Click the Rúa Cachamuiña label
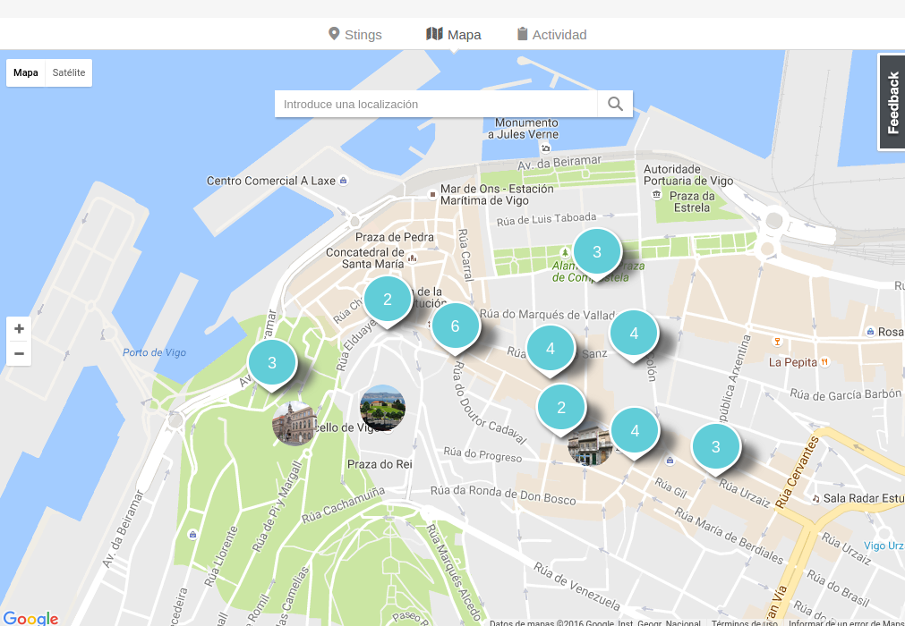Image resolution: width=905 pixels, height=626 pixels. 343,505
